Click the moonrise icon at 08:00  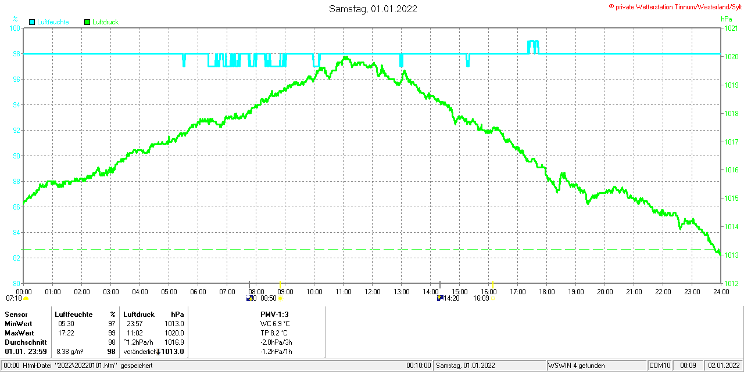pyautogui.click(x=249, y=298)
